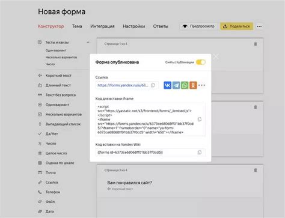Screen dimensions: 285x218
Task: Close the publish dialog
Action: 216,56
